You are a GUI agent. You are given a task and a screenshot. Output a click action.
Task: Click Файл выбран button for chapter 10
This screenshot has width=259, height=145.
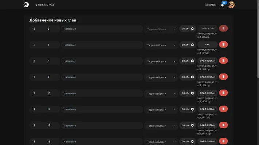point(208,93)
